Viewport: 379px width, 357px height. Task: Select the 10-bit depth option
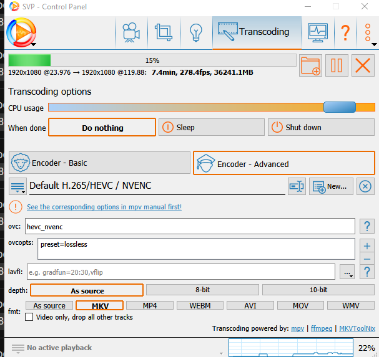click(x=318, y=290)
